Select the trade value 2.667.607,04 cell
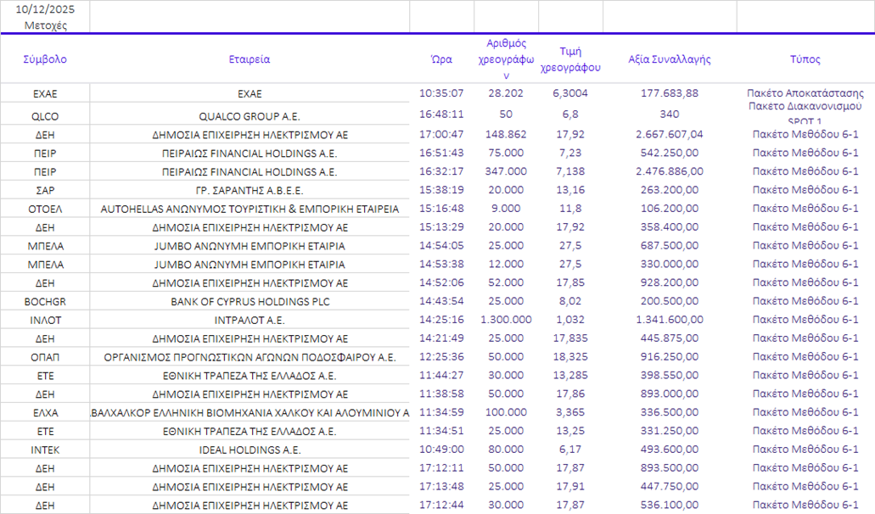The width and height of the screenshot is (875, 514). pos(670,134)
